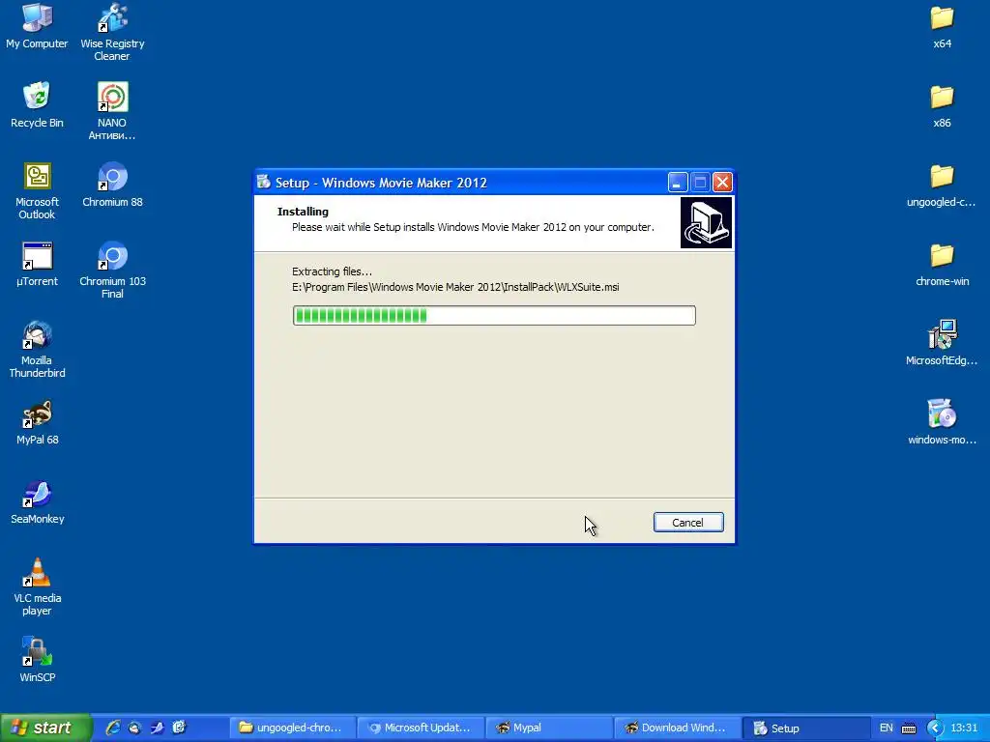The height and width of the screenshot is (742, 990).
Task: Click the keyboard icon in system tray
Action: (909, 728)
